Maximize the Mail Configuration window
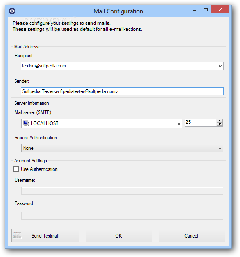 (x=206, y=9)
